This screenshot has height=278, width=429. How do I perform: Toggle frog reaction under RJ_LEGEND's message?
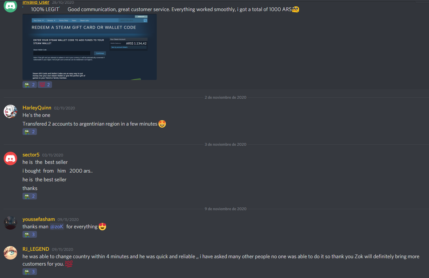(x=30, y=272)
